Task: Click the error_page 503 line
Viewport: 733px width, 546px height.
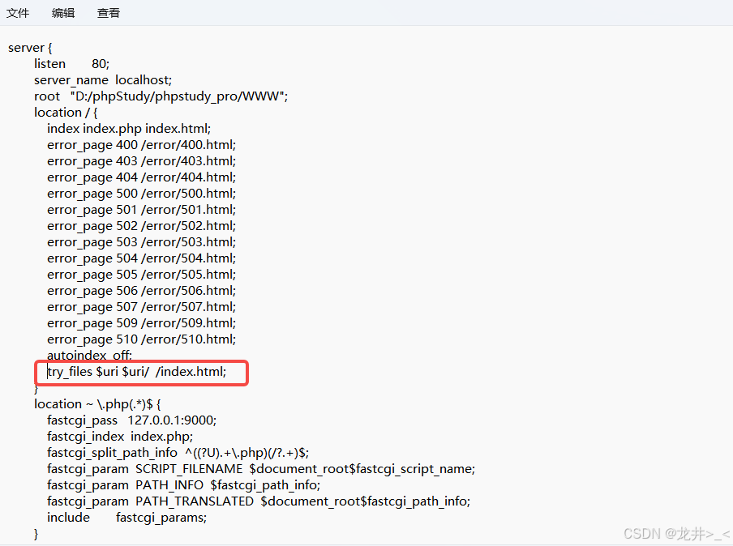Action: pos(141,242)
